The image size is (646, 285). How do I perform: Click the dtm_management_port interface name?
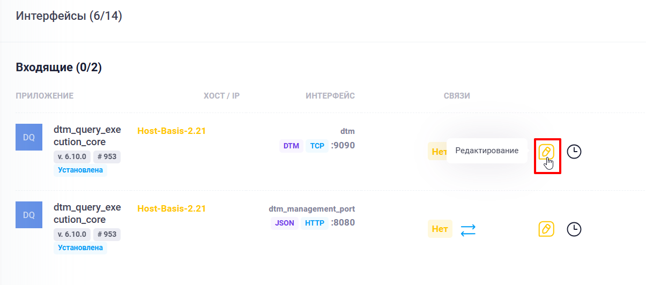coord(311,209)
